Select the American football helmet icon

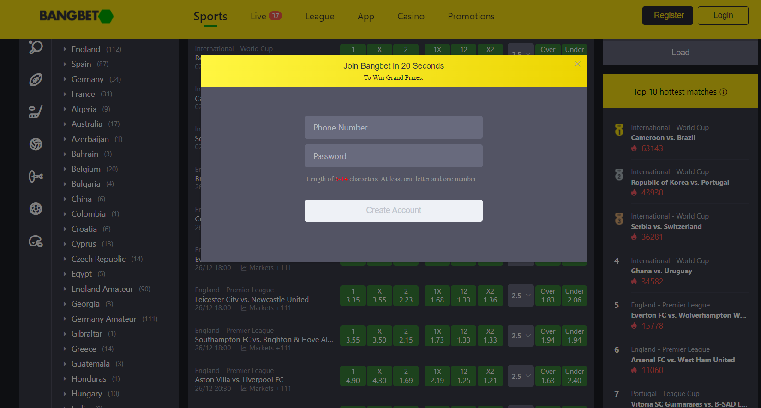36,241
